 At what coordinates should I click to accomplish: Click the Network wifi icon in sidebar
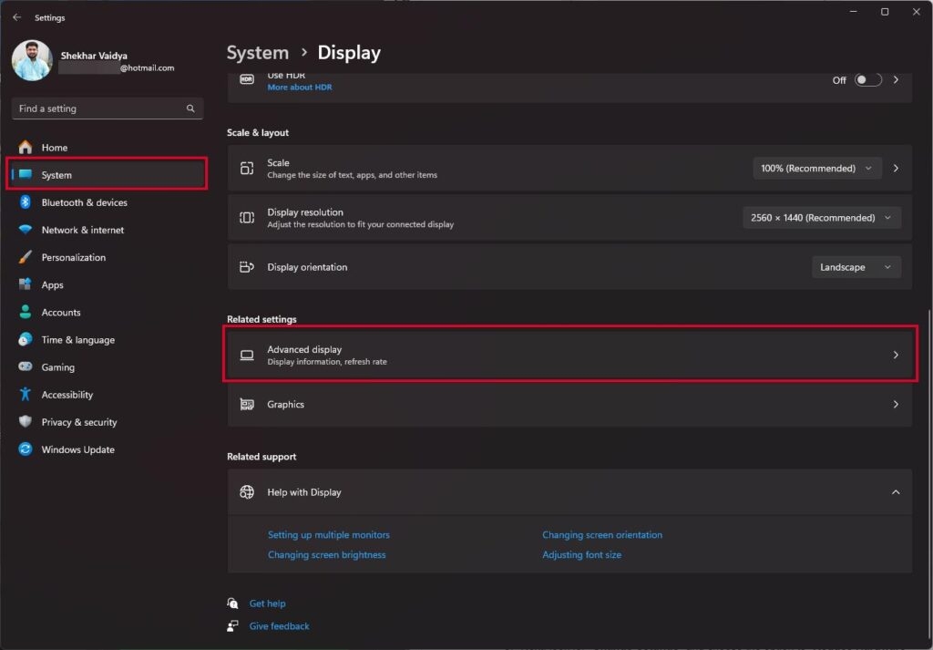[25, 229]
